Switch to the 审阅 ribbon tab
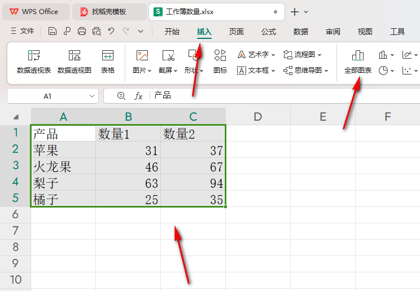 click(333, 32)
